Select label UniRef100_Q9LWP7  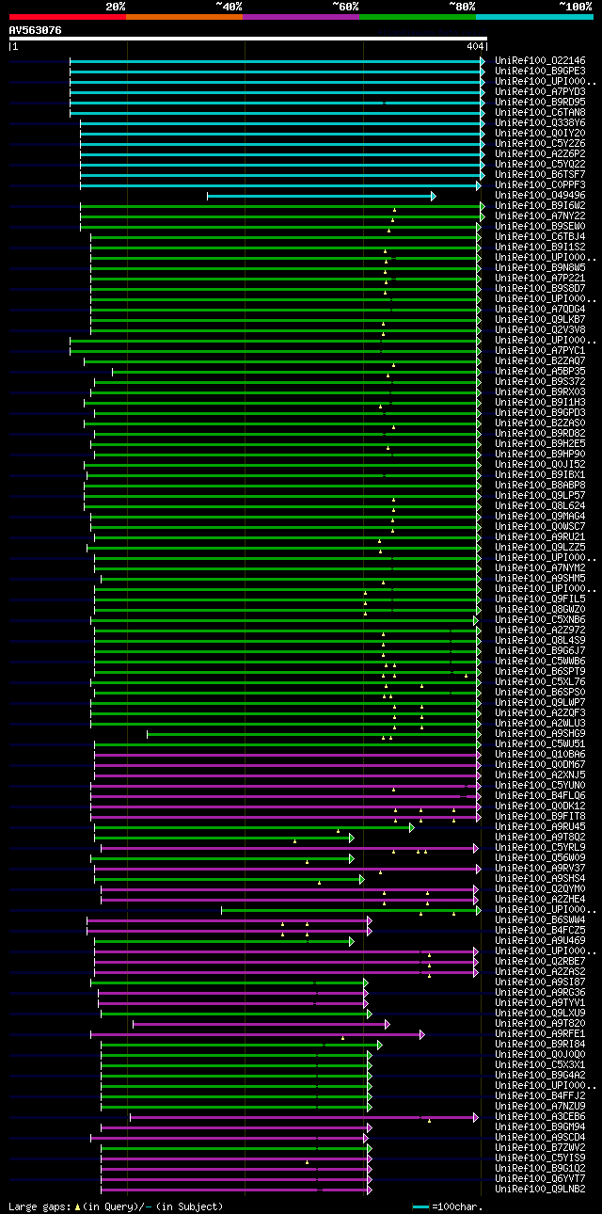(x=540, y=702)
